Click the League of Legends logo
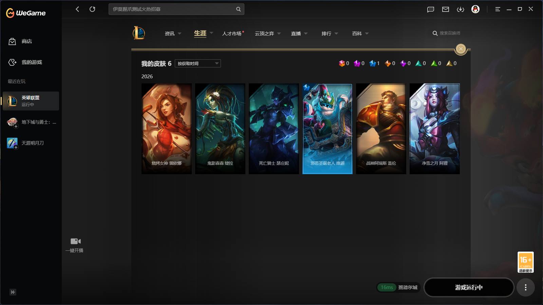The width and height of the screenshot is (543, 305). pos(139,33)
